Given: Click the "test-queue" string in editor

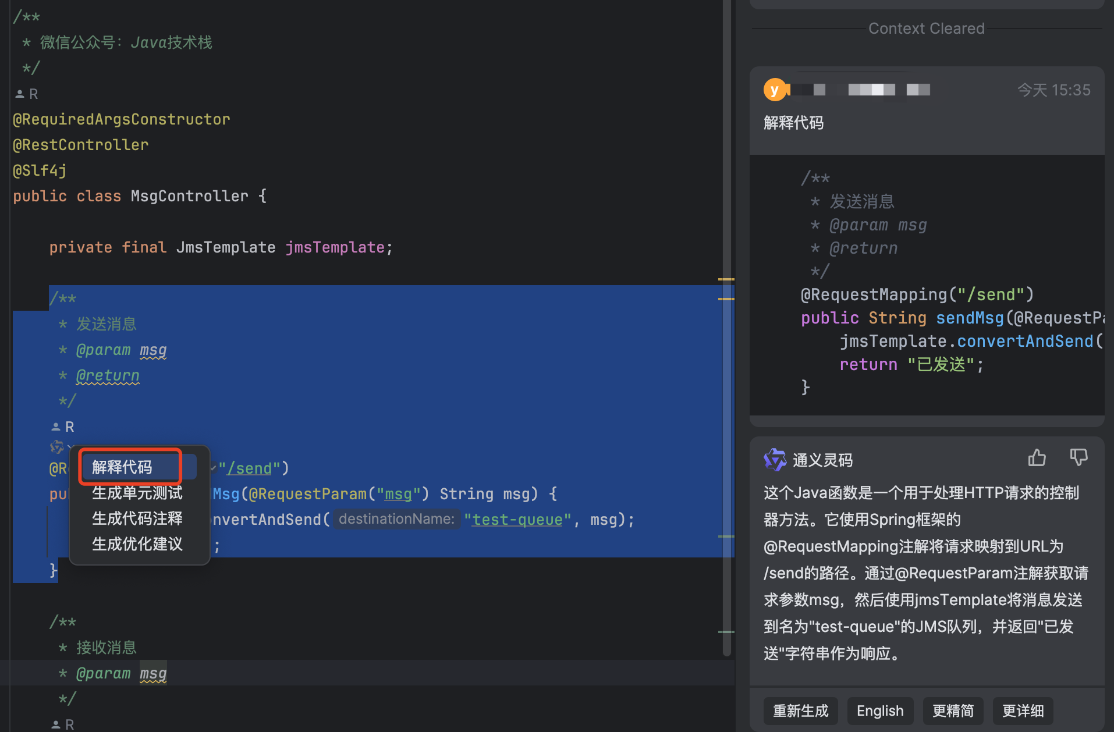Looking at the screenshot, I should pyautogui.click(x=517, y=520).
